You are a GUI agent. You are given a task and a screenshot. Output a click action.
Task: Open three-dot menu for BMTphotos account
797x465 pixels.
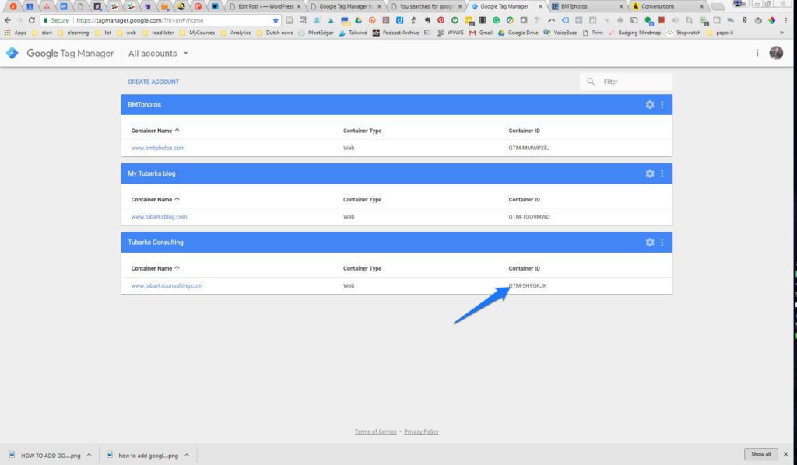(x=662, y=105)
